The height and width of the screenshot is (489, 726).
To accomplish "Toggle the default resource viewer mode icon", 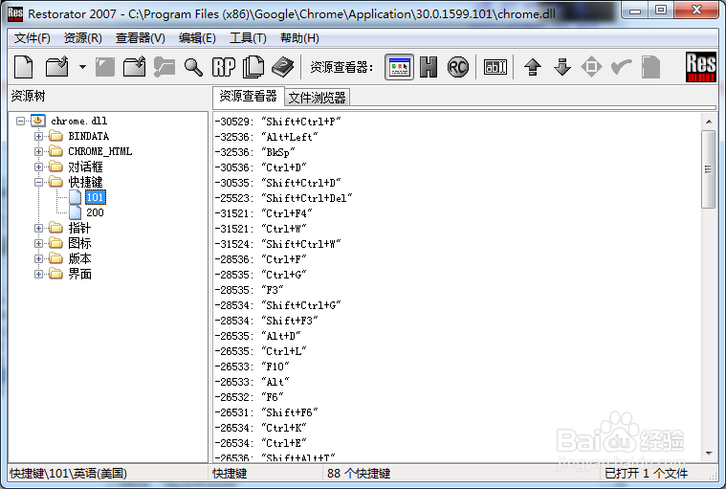I will (x=399, y=68).
